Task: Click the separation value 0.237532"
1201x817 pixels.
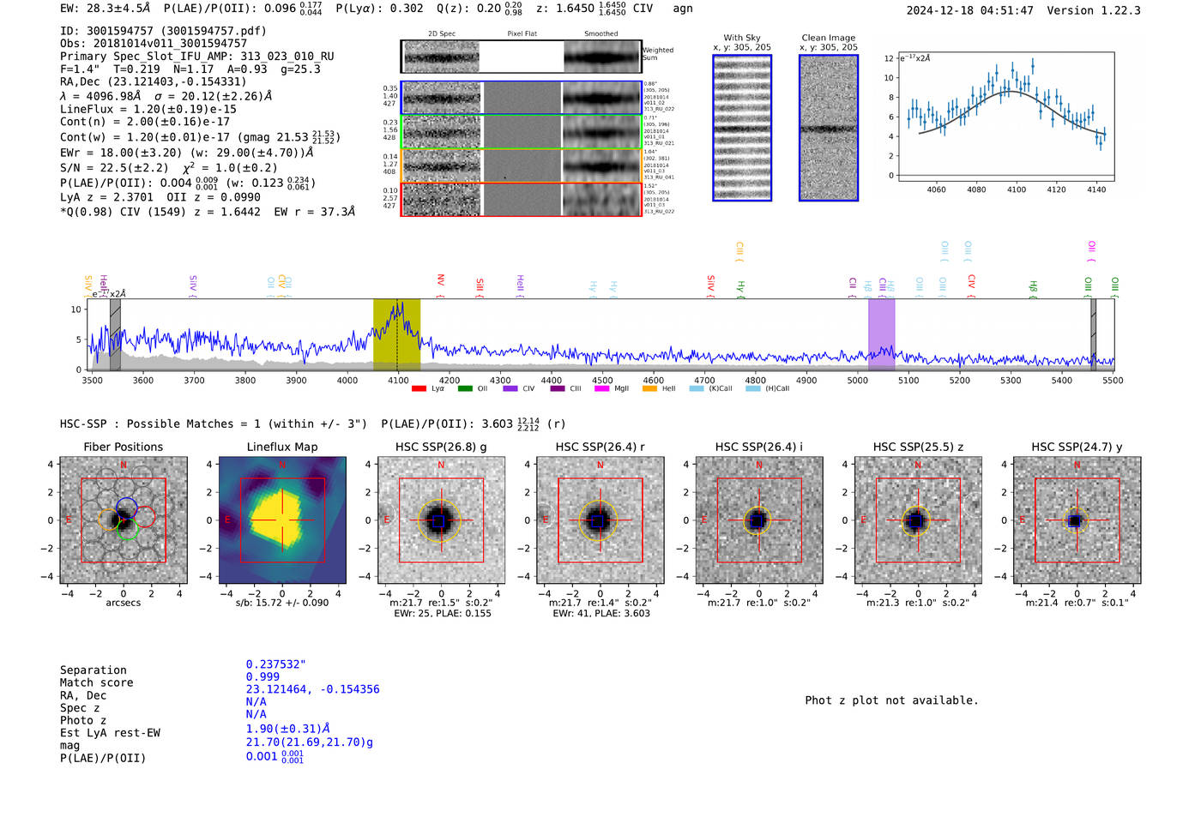Action: (276, 664)
